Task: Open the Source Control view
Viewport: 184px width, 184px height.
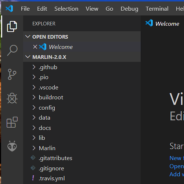Action: point(12,74)
